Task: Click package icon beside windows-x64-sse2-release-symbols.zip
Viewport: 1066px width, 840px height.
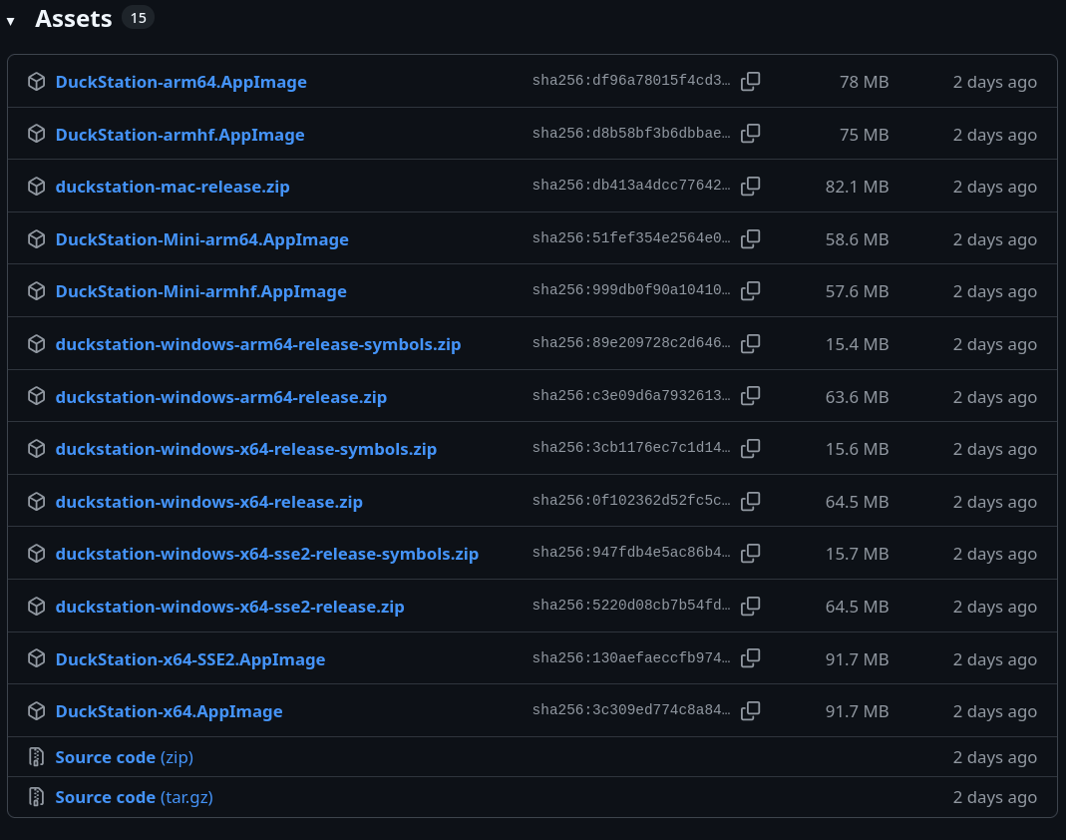Action: pyautogui.click(x=36, y=553)
